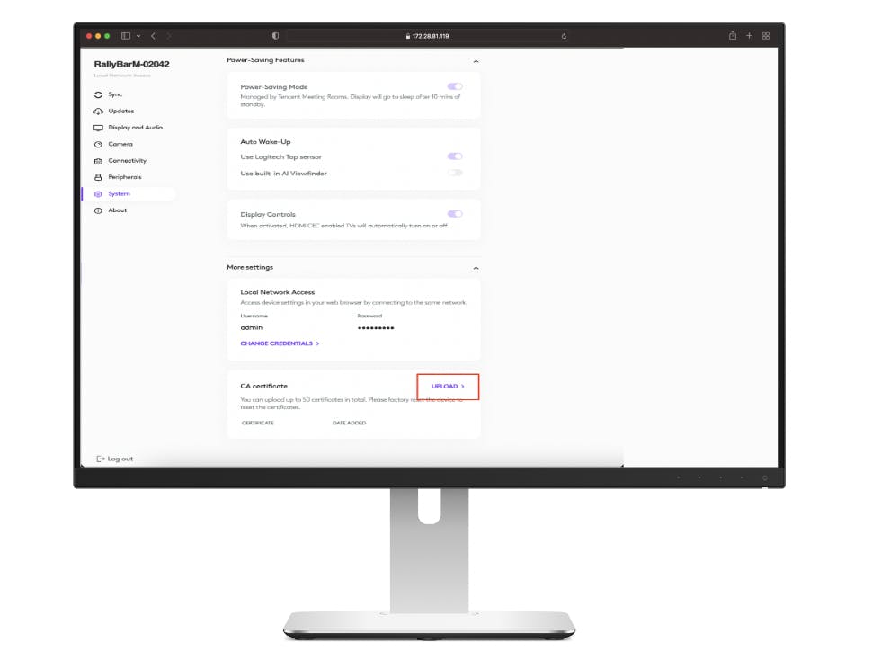This screenshot has width=881, height=669.
Task: Click the About info icon
Action: tap(98, 210)
